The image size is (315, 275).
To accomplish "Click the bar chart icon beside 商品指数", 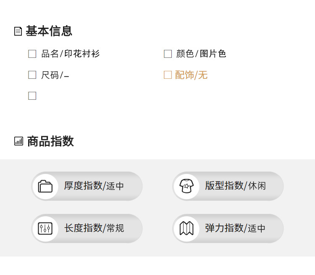I will tap(18, 141).
